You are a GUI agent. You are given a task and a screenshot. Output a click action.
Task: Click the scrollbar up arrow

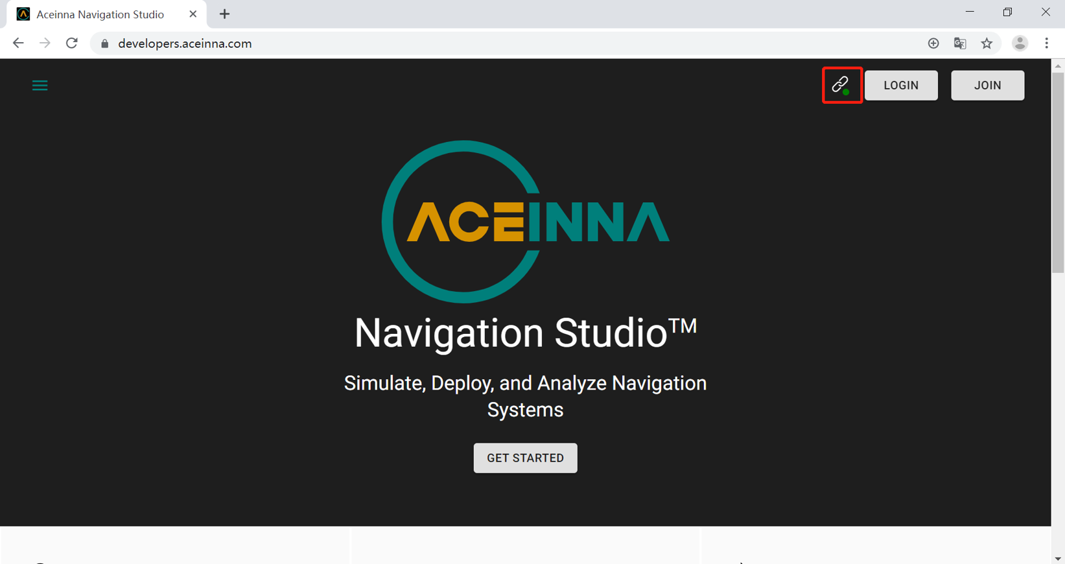[1058, 65]
